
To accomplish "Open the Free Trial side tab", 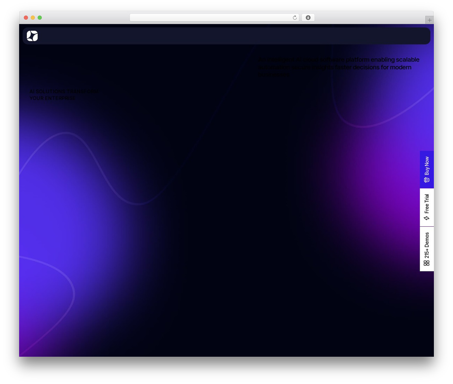I will coord(427,208).
